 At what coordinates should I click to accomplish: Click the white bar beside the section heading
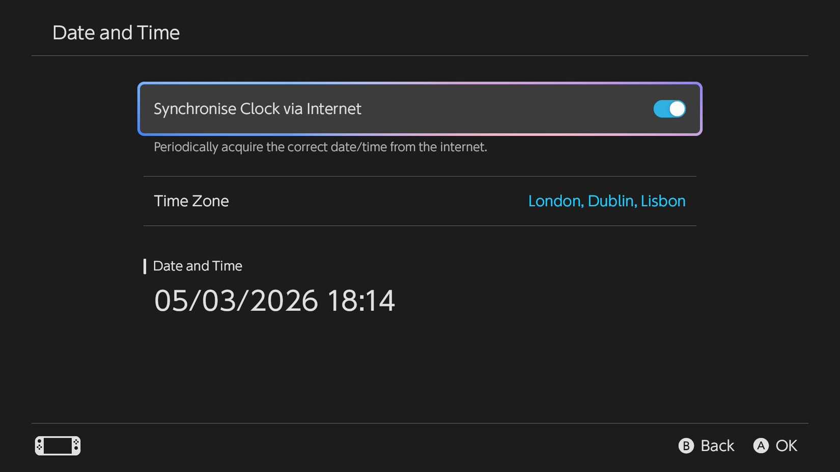145,266
